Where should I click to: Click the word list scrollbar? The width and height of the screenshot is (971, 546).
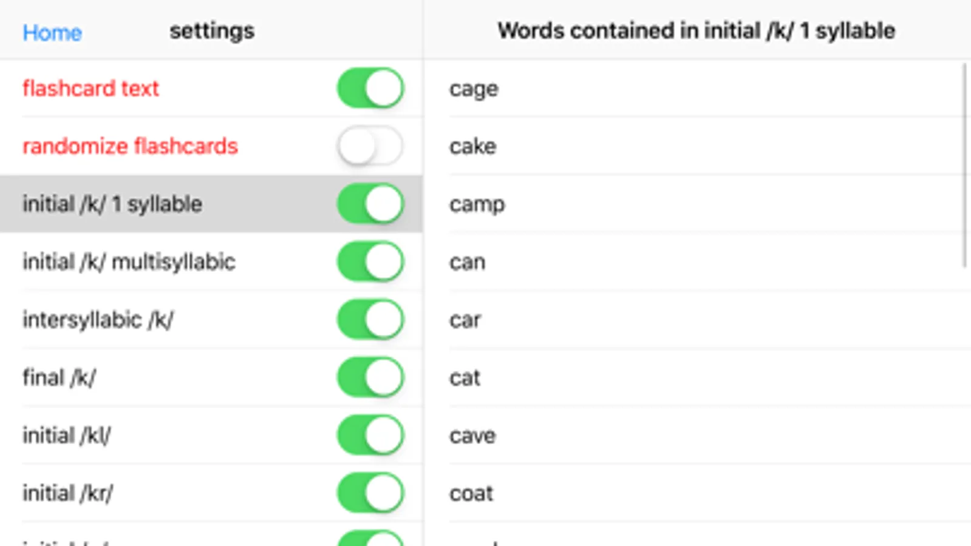[x=965, y=165]
